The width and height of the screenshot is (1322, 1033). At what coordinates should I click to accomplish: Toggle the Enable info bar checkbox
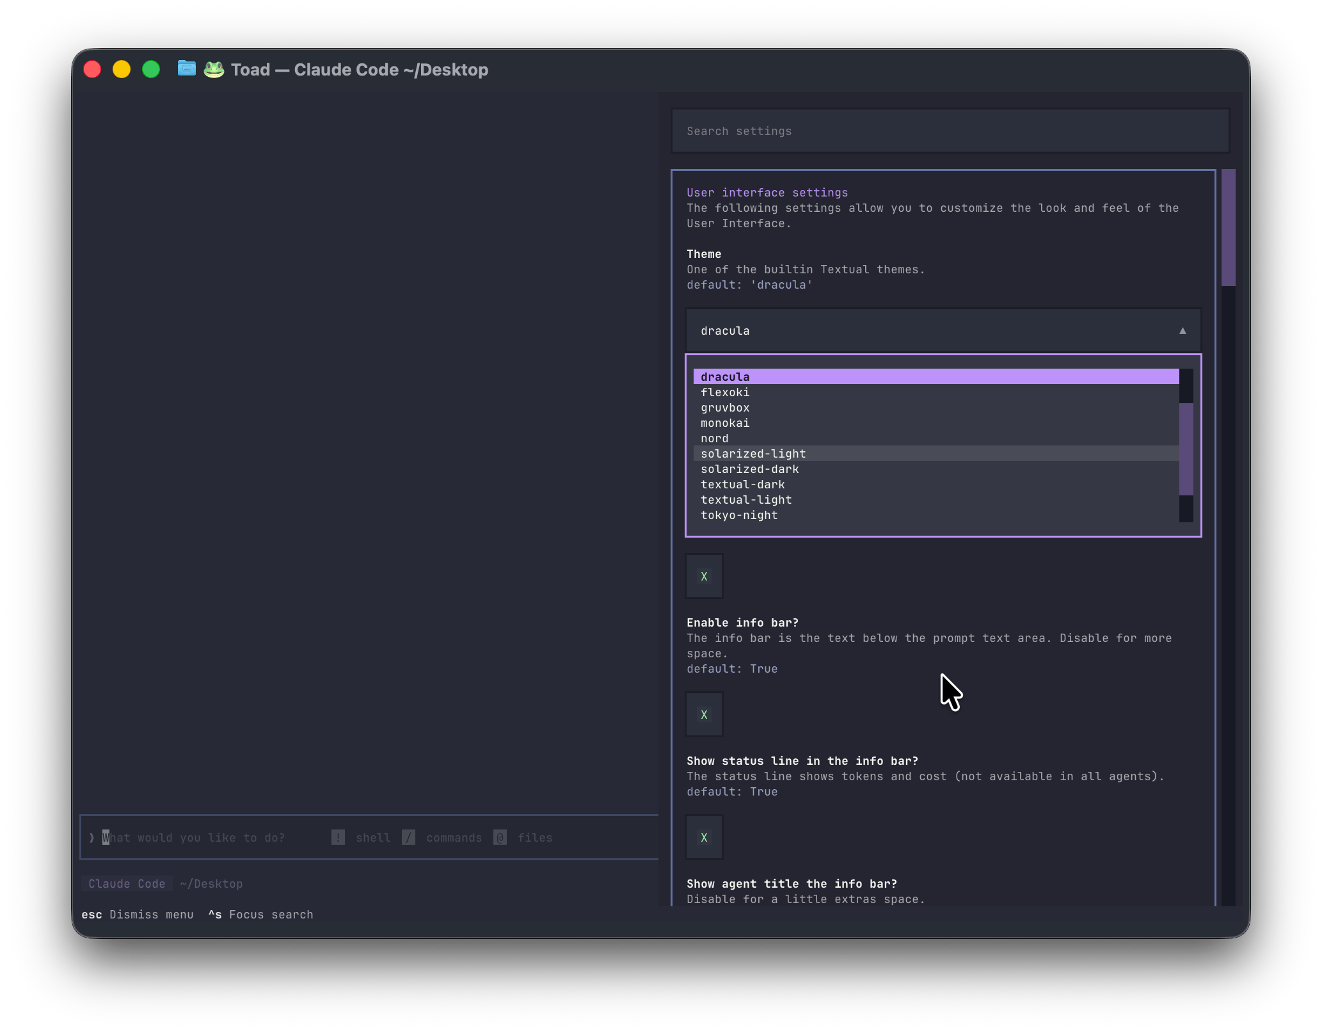tap(704, 714)
